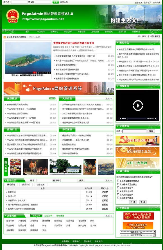Image resolution: width=163 pixels, height=250 pixels.
Task: Click the orange news ticker icon
Action: point(4,37)
